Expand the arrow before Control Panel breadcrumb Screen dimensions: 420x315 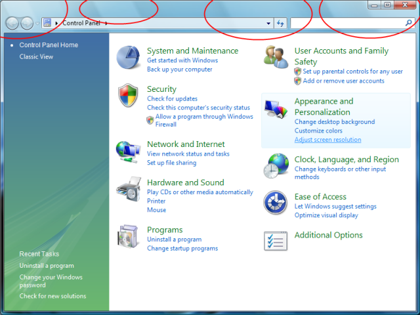pos(56,24)
